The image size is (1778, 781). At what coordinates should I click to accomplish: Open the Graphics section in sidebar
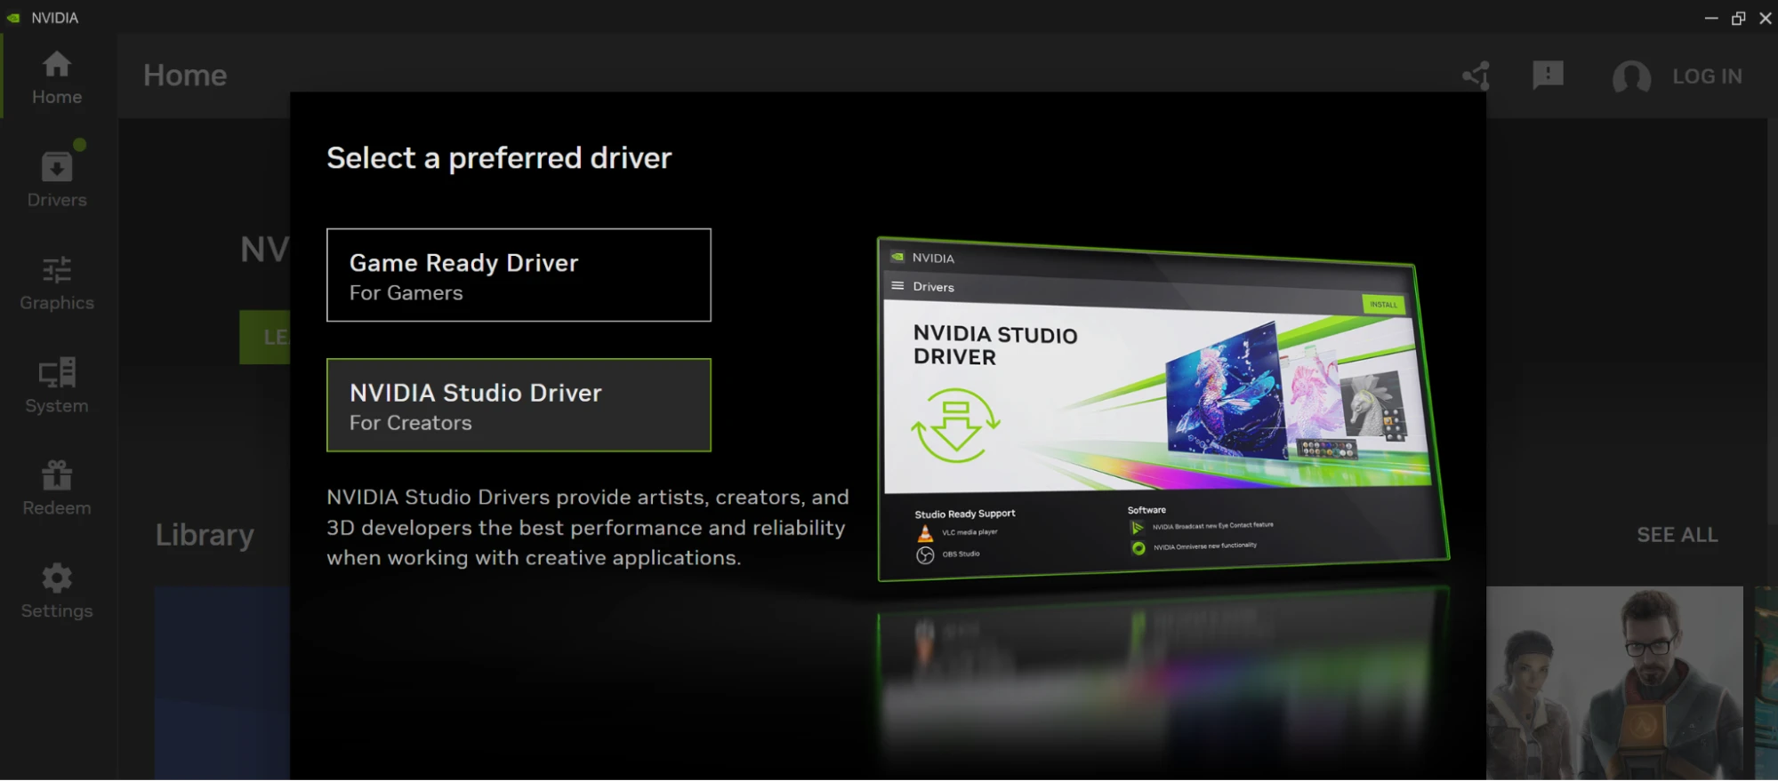[x=57, y=283]
